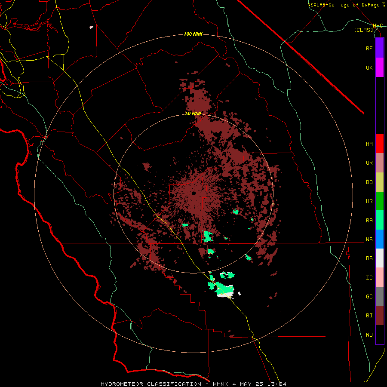Image resolution: width=387 pixels, height=387 pixels.
Task: Click the WS blue legend swatch
Action: (380, 239)
